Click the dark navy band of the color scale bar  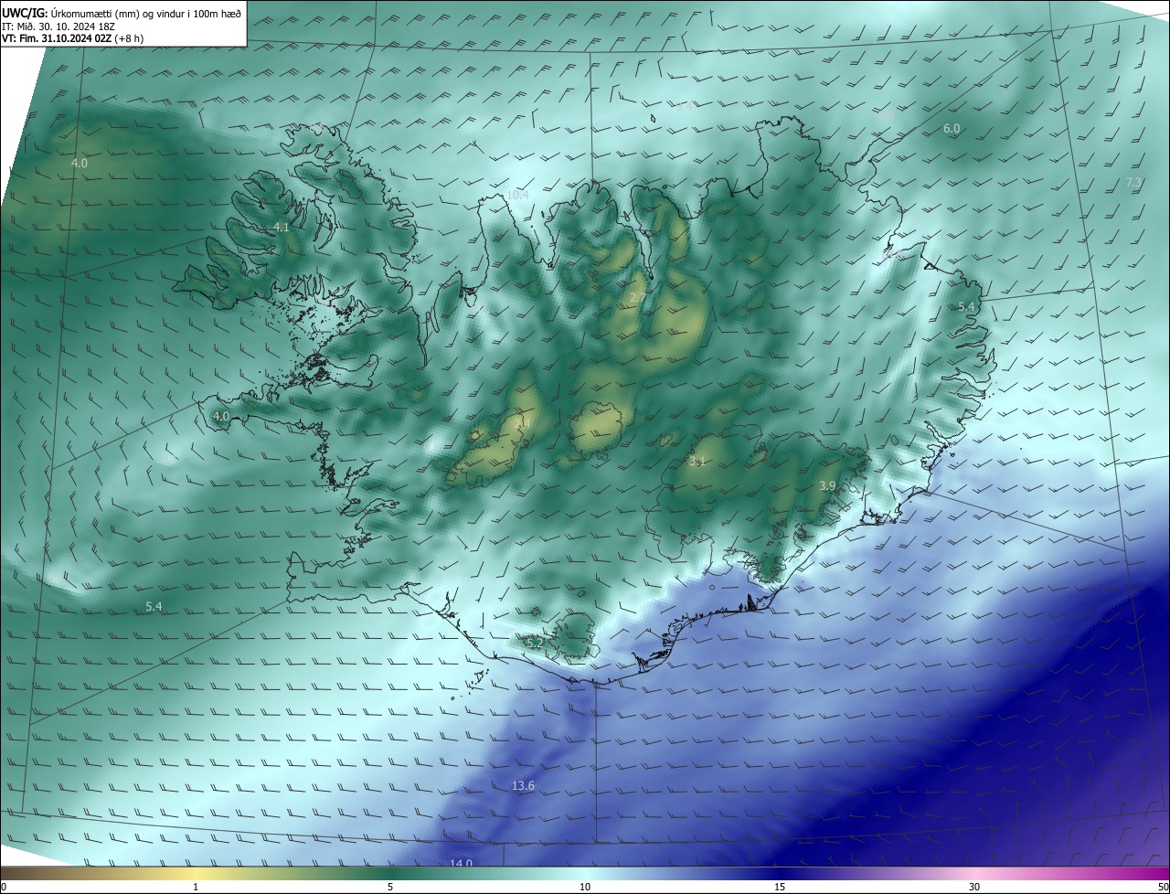[780, 873]
